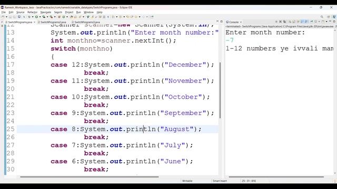Open the Run configurations dropdown arrow
Screen dimensions: 337x189
pos(40,17)
